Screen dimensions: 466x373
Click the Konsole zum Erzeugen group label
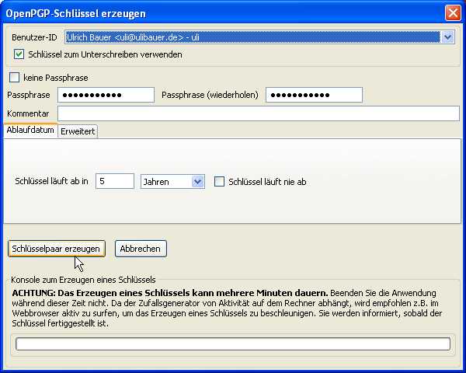point(83,280)
